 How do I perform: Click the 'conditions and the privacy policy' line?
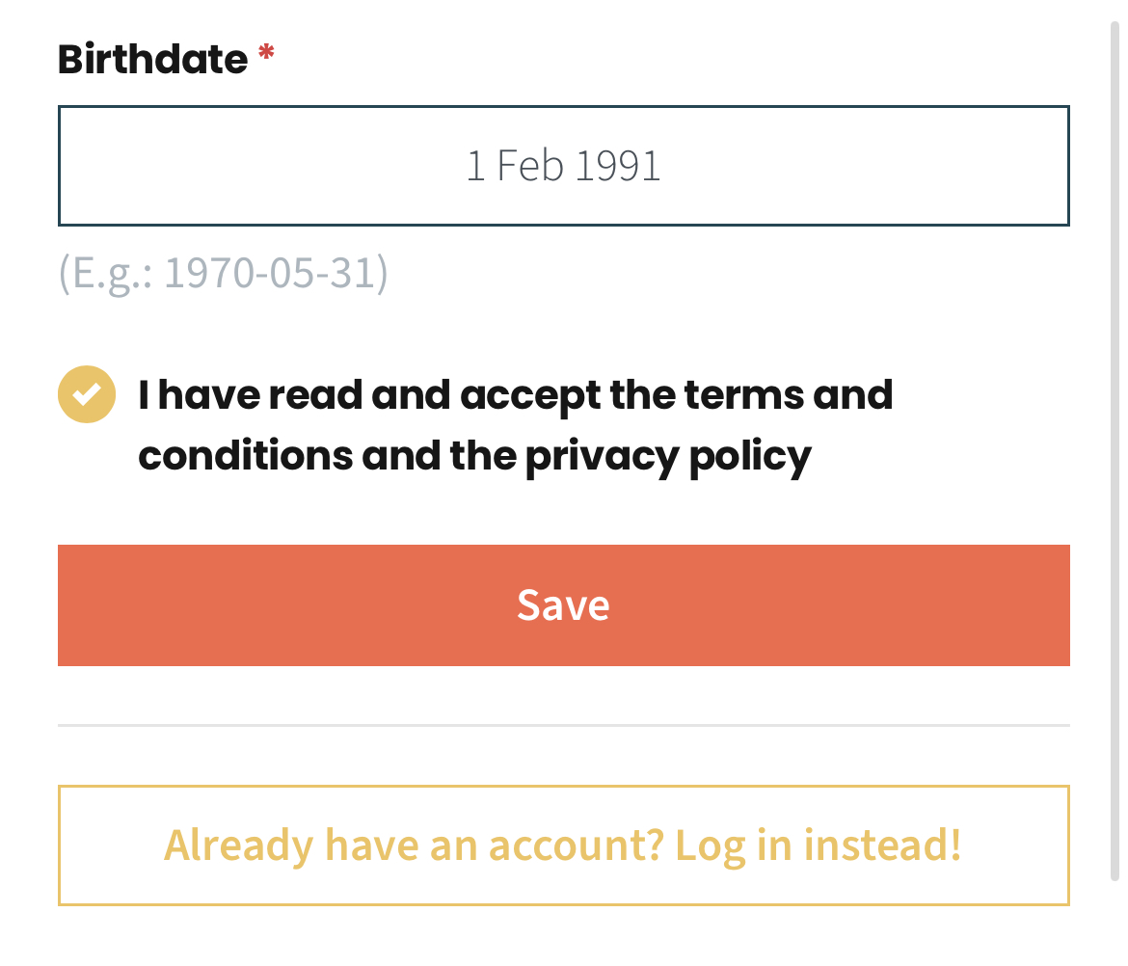point(474,457)
